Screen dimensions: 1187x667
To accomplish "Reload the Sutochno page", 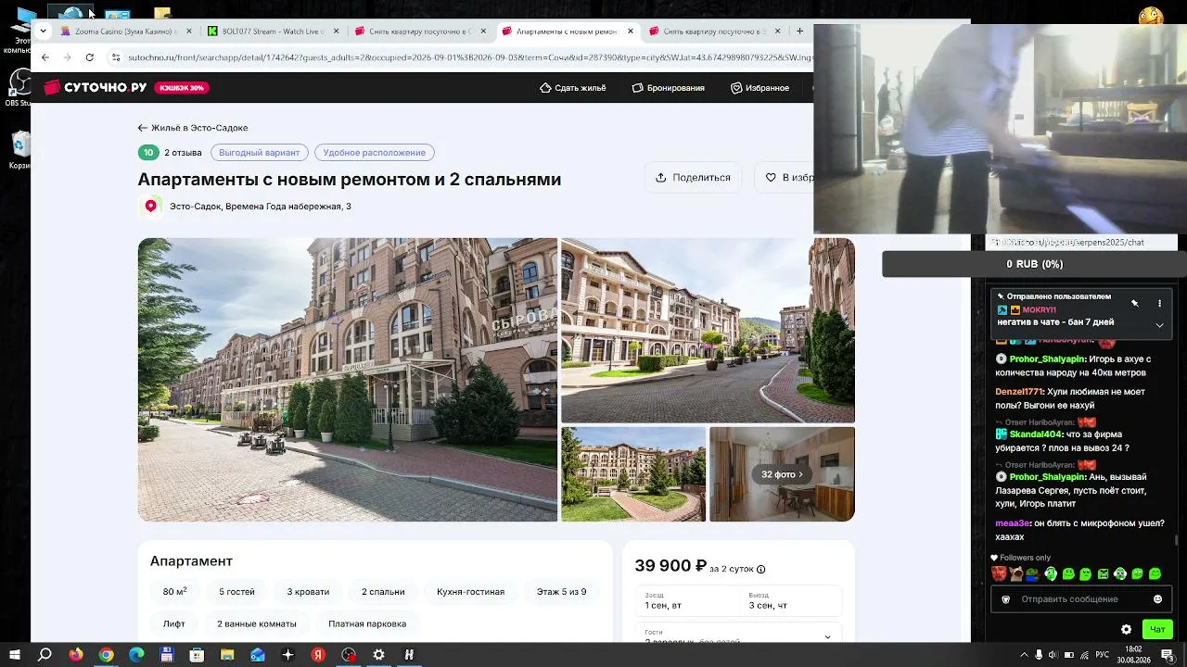I will coord(89,57).
